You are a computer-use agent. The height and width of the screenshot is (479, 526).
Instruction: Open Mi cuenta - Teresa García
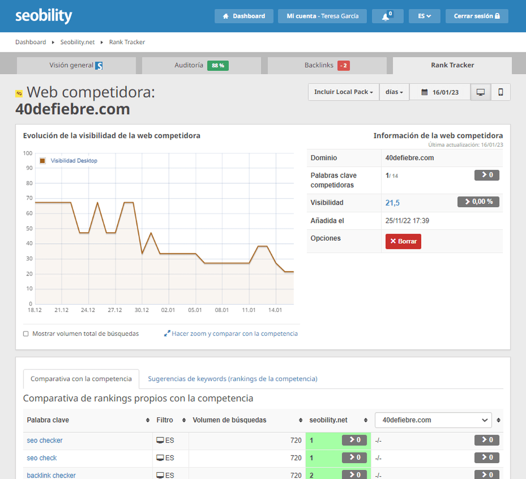(x=322, y=16)
